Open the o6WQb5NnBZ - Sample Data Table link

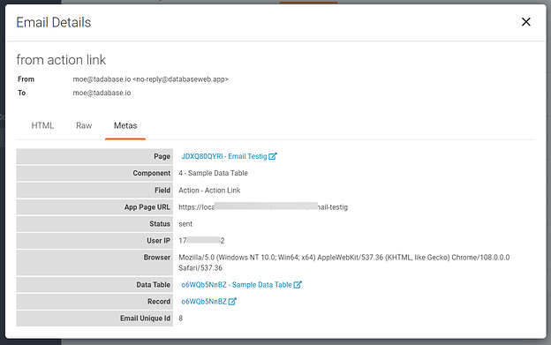236,285
